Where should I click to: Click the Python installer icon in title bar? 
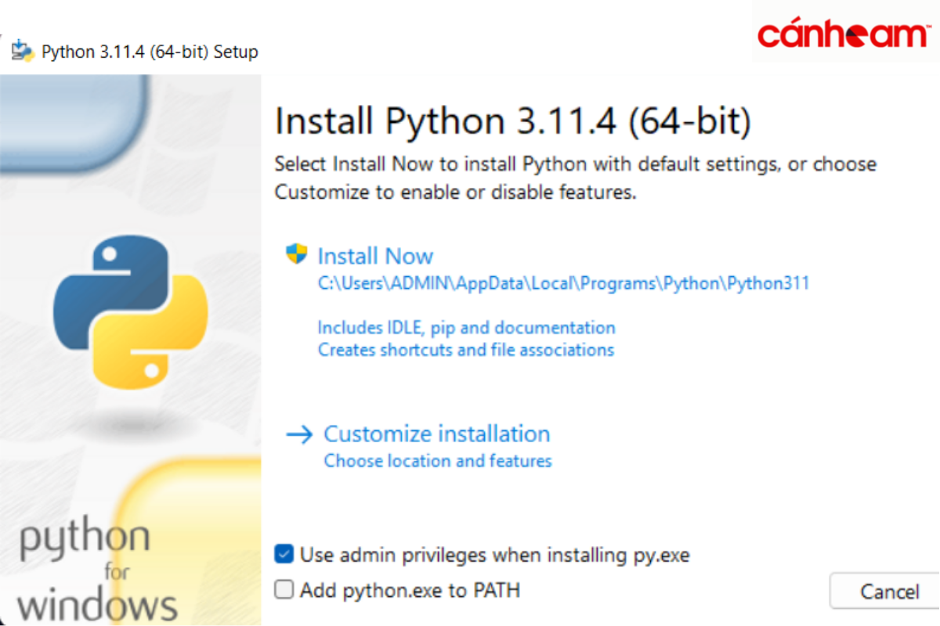pyautogui.click(x=23, y=50)
